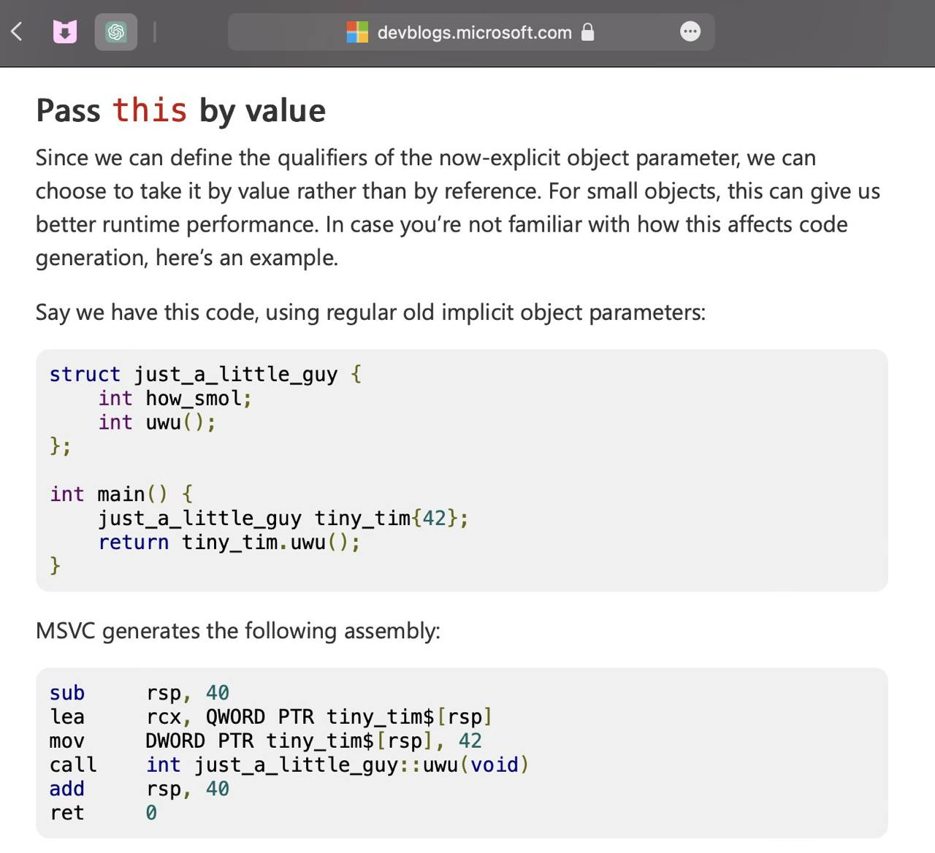The image size is (935, 853).
Task: Click the "lea" instruction in assembly listing
Action: 67,716
